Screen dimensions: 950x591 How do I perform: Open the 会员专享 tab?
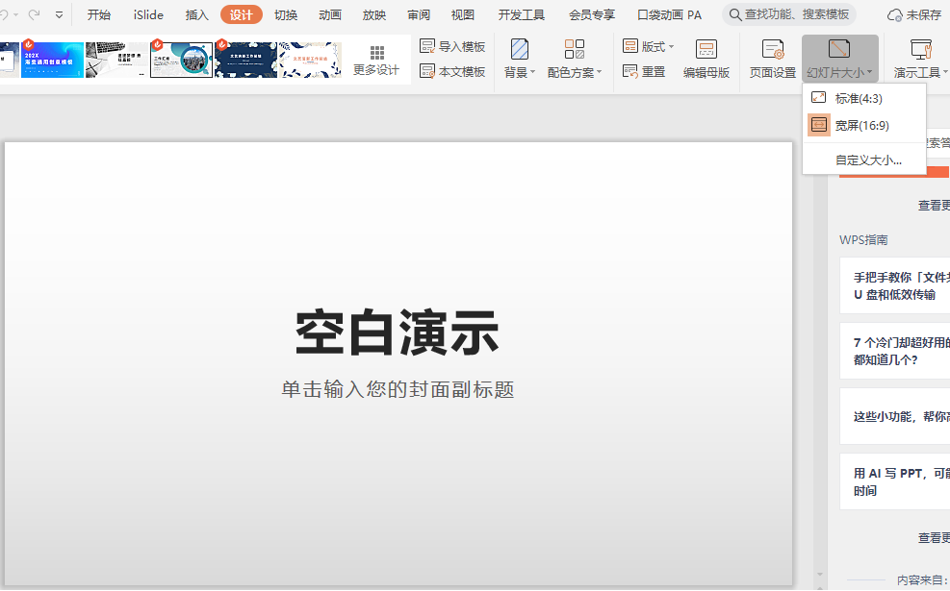pyautogui.click(x=592, y=15)
